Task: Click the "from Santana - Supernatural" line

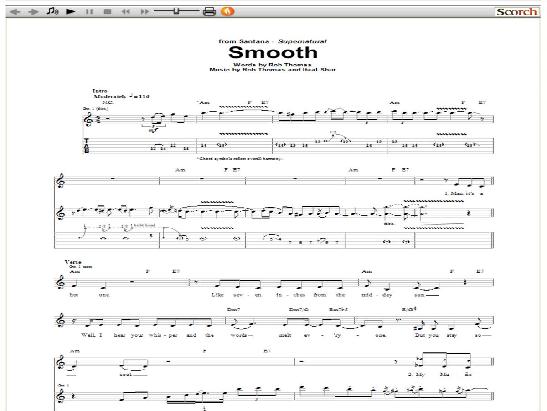Action: (x=273, y=41)
